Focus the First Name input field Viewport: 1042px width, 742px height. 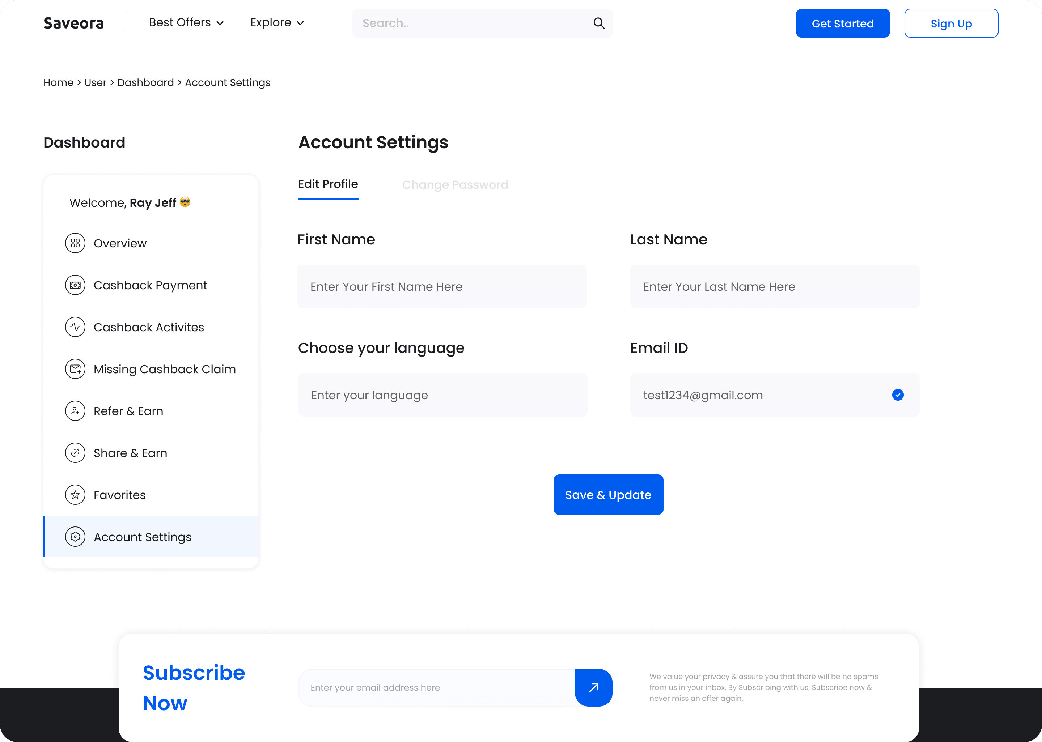[x=442, y=286]
